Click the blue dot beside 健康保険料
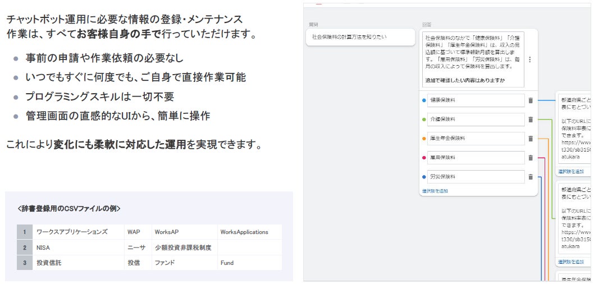 [x=424, y=100]
